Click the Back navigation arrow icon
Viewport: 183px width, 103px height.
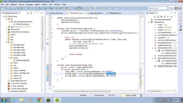[104, 8]
